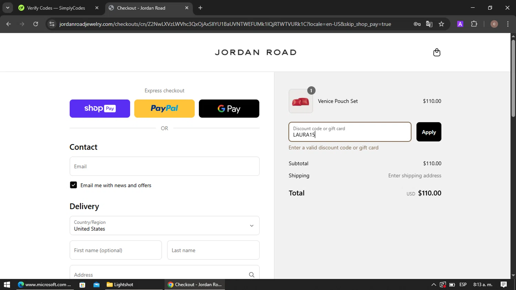Viewport: 516px width, 290px height.
Task: Click the Enter shipping address text
Action: click(x=415, y=175)
